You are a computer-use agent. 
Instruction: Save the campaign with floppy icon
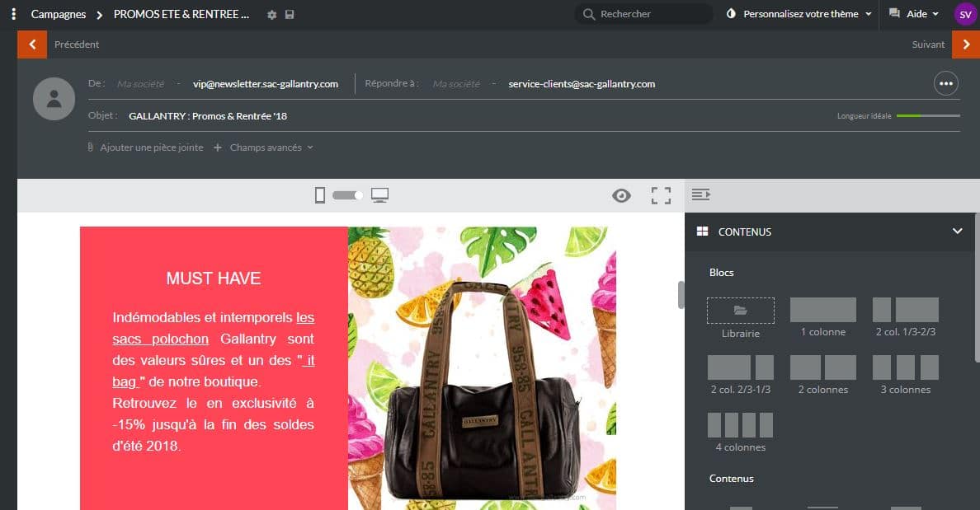(x=290, y=14)
